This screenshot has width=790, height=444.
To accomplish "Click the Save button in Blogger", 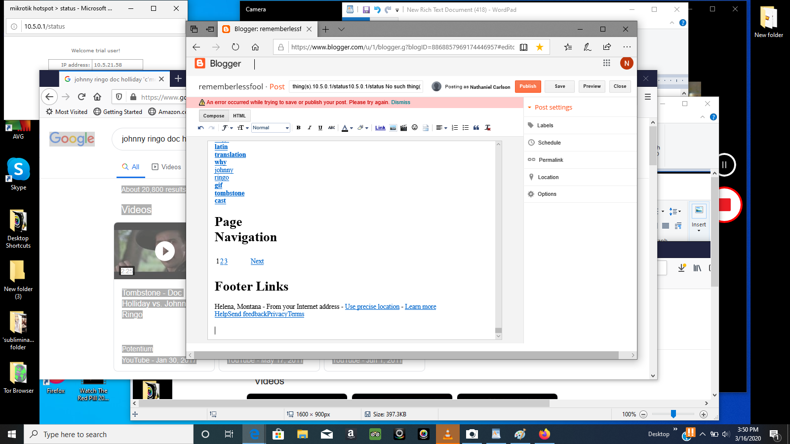I will (560, 86).
